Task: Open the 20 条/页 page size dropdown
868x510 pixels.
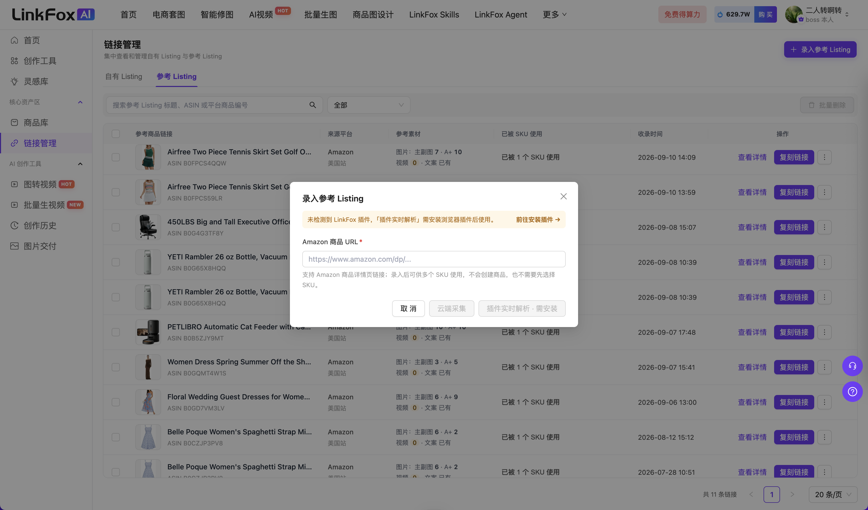Action: pyautogui.click(x=833, y=495)
